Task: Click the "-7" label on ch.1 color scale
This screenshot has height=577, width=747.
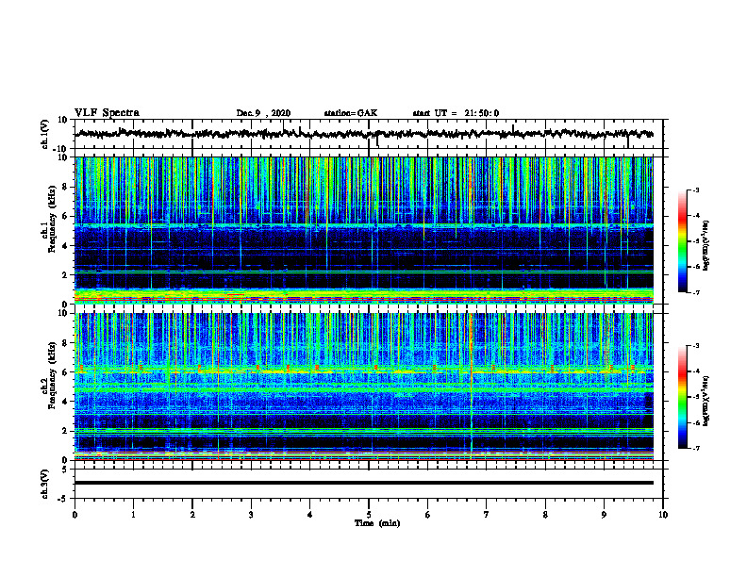Action: [695, 292]
